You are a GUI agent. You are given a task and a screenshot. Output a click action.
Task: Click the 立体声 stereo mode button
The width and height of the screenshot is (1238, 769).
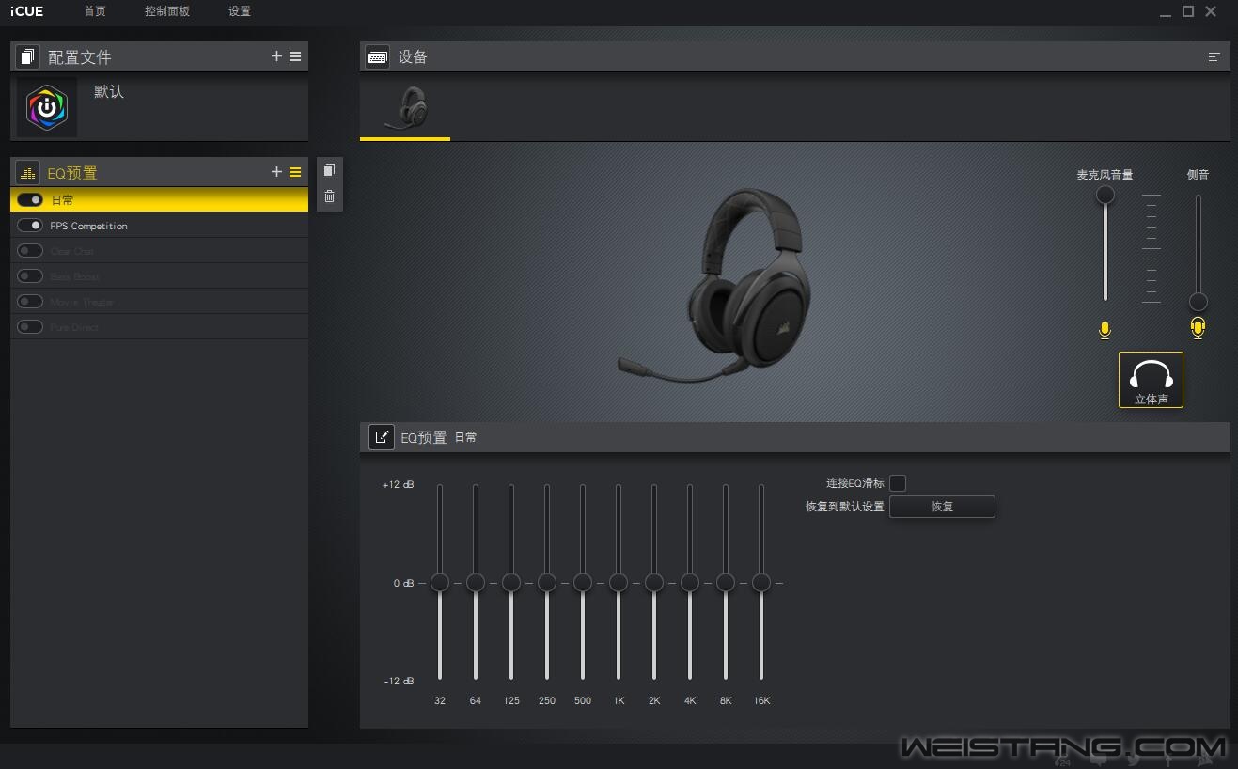tap(1151, 380)
